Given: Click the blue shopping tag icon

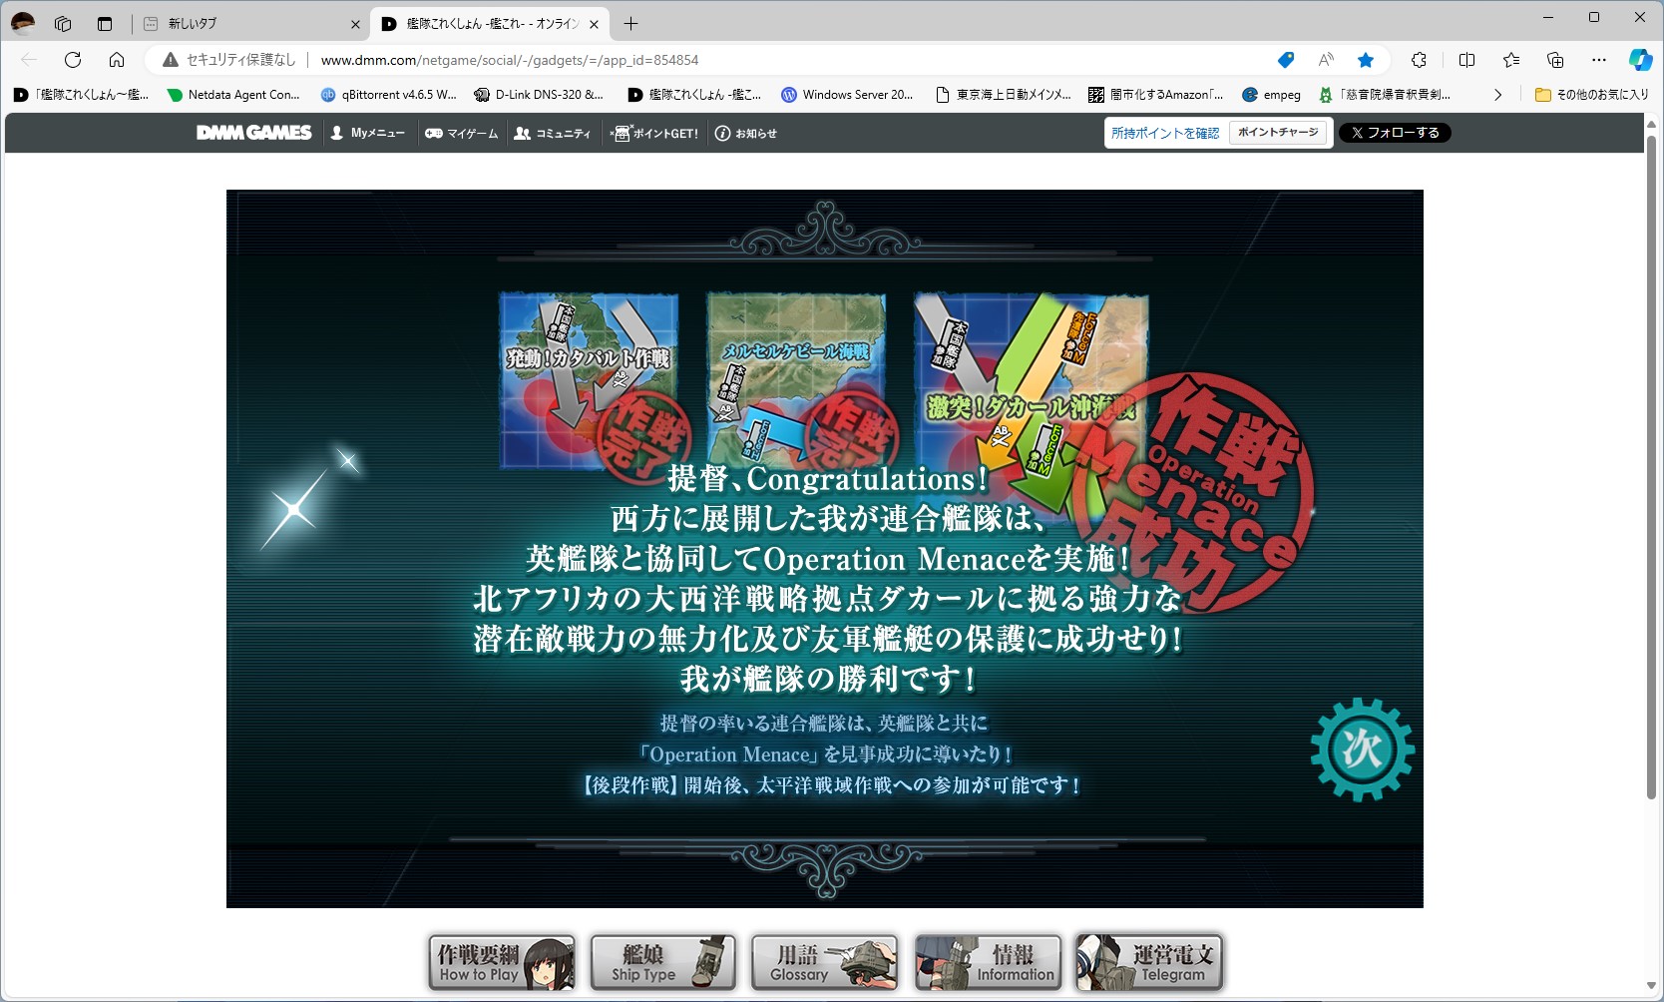Looking at the screenshot, I should click(x=1286, y=60).
